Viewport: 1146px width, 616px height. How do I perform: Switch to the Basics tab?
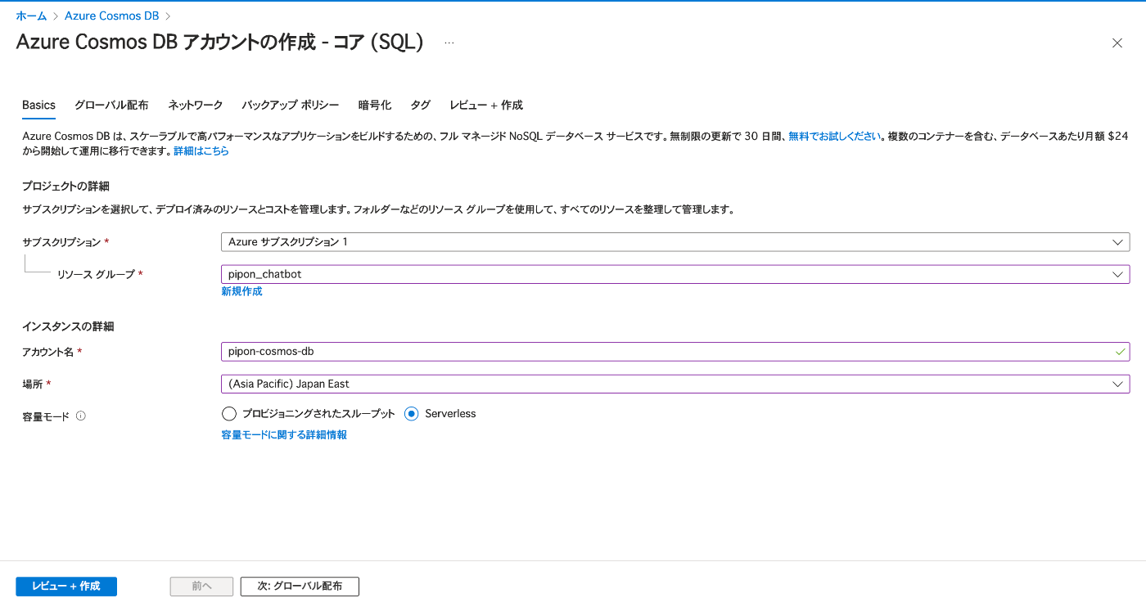[38, 106]
